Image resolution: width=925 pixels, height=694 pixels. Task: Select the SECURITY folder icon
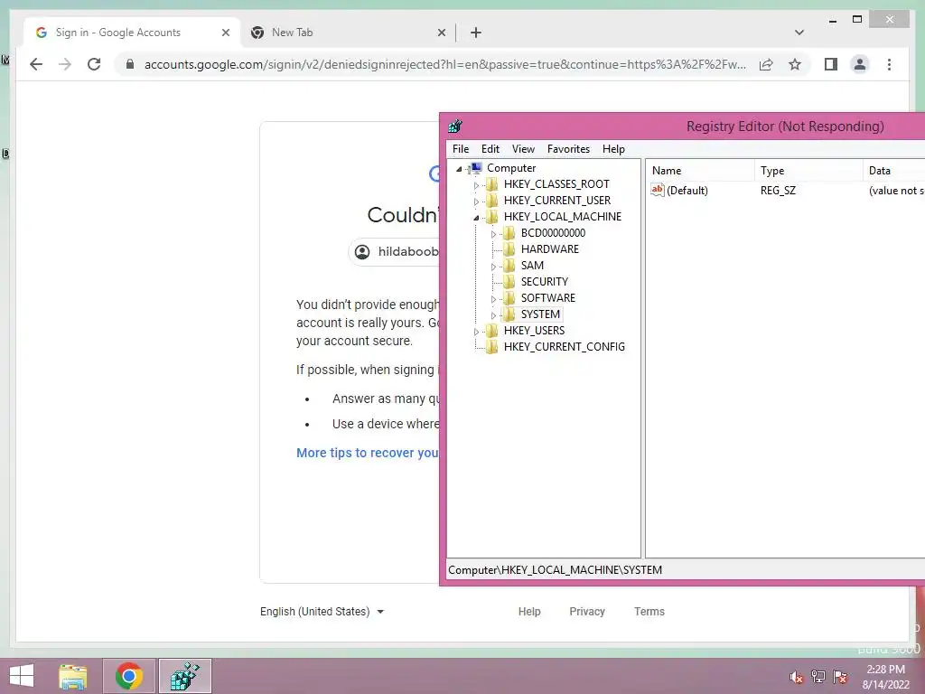tap(509, 282)
